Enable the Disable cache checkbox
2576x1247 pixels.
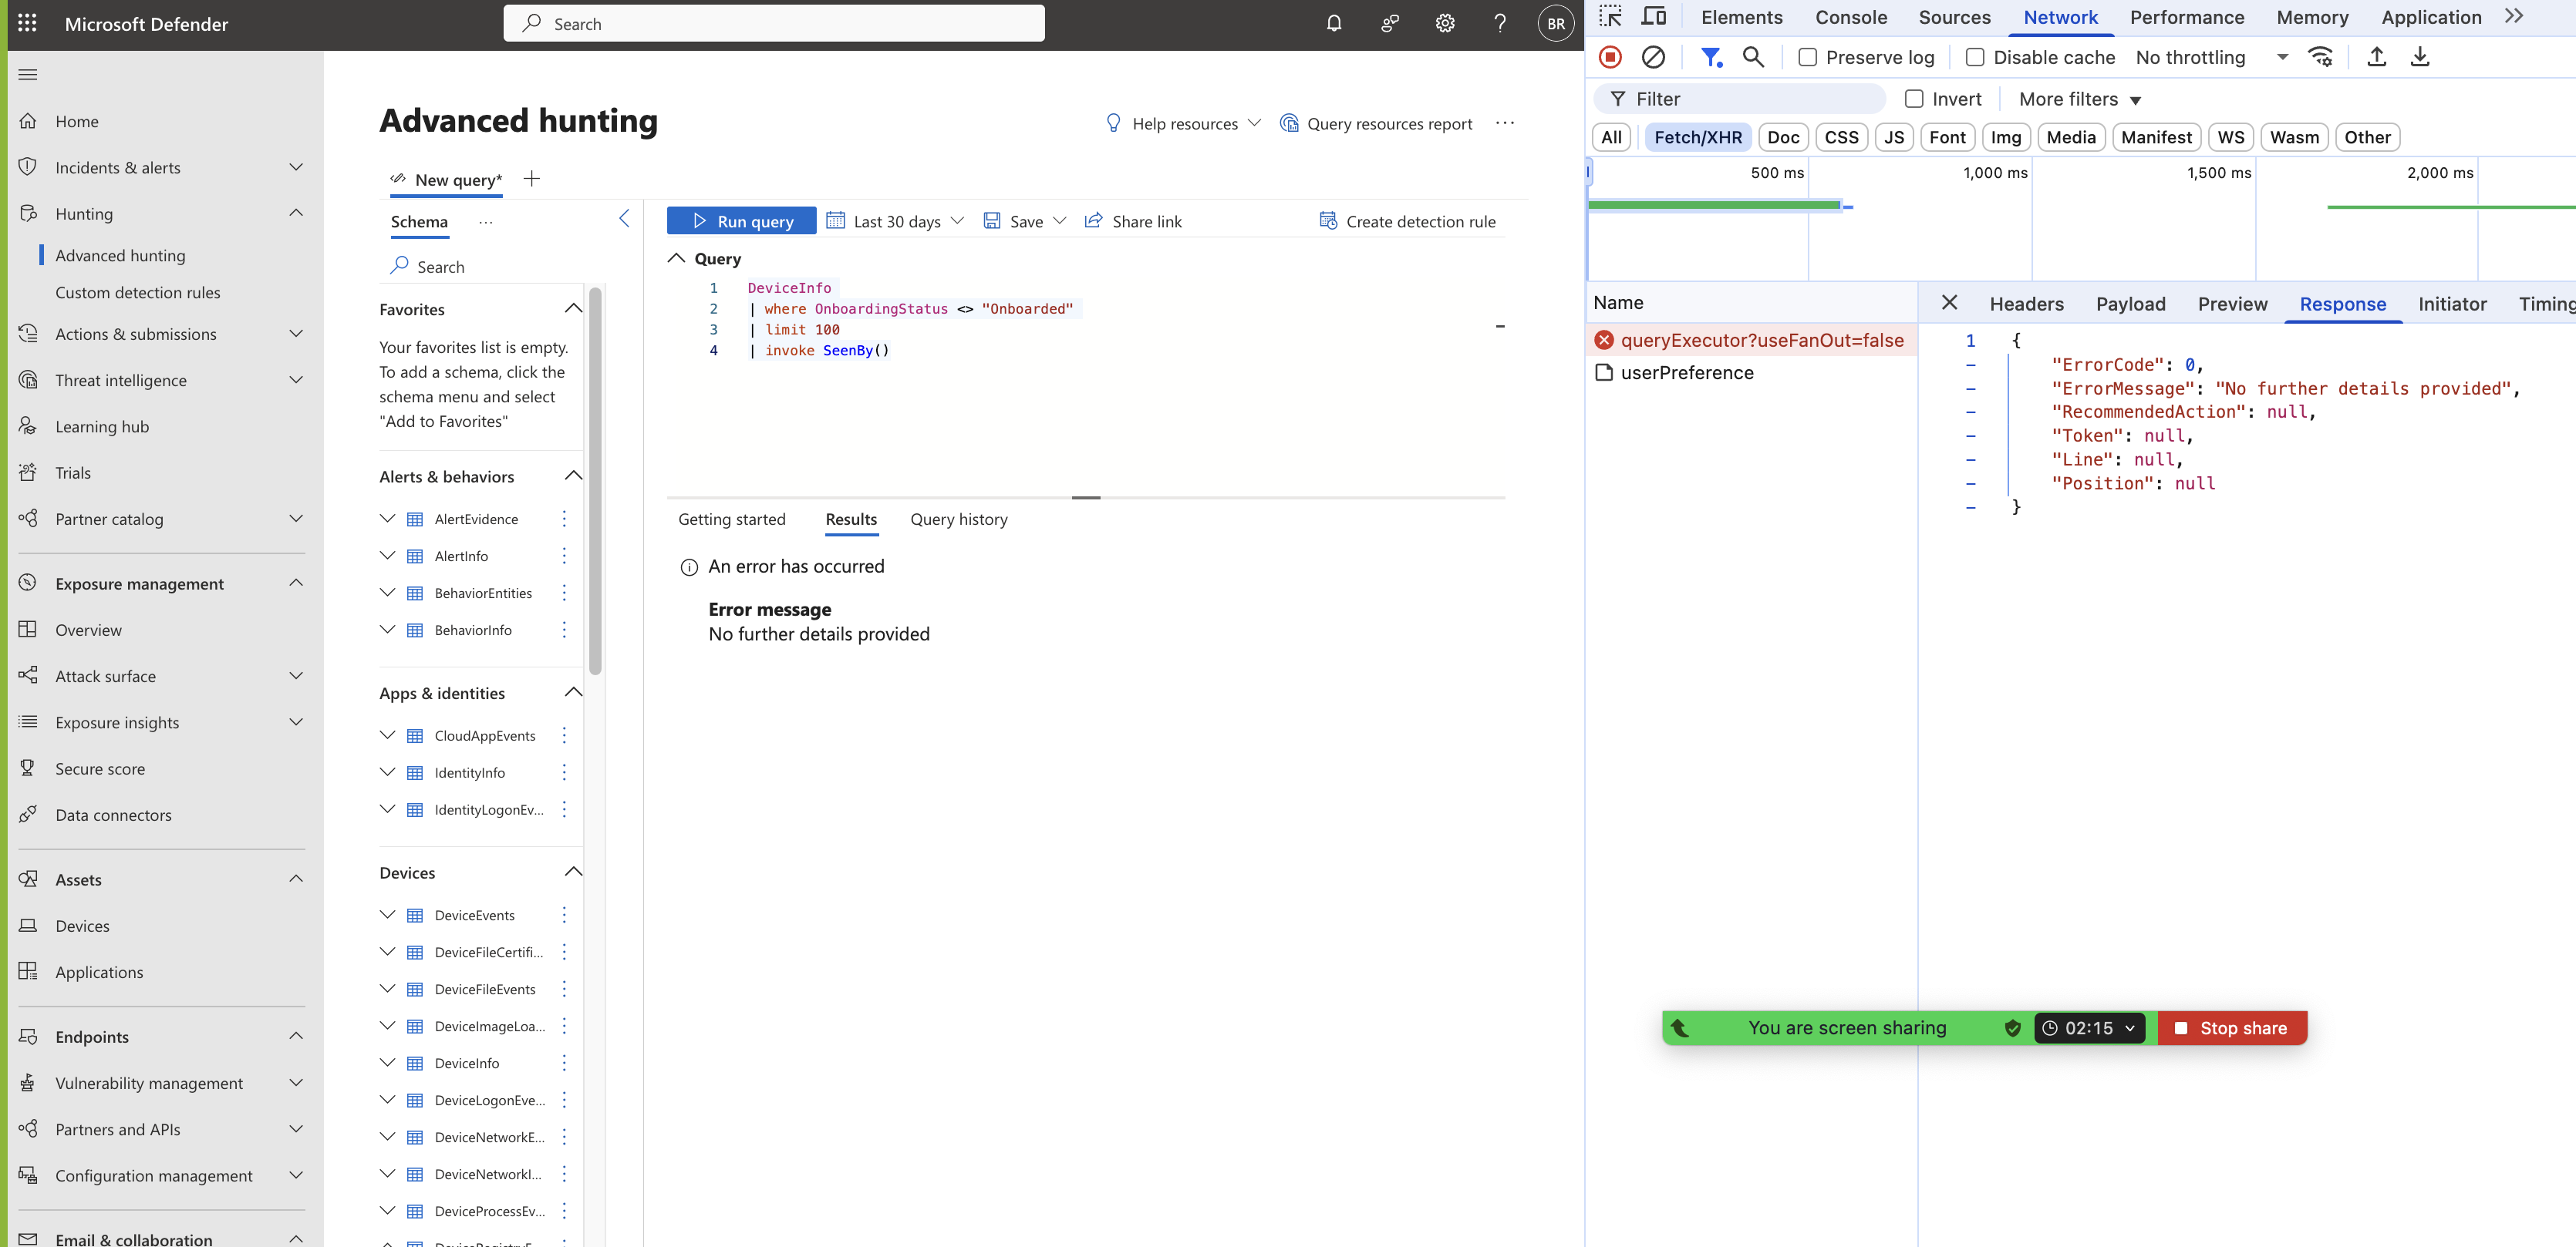(x=1975, y=57)
